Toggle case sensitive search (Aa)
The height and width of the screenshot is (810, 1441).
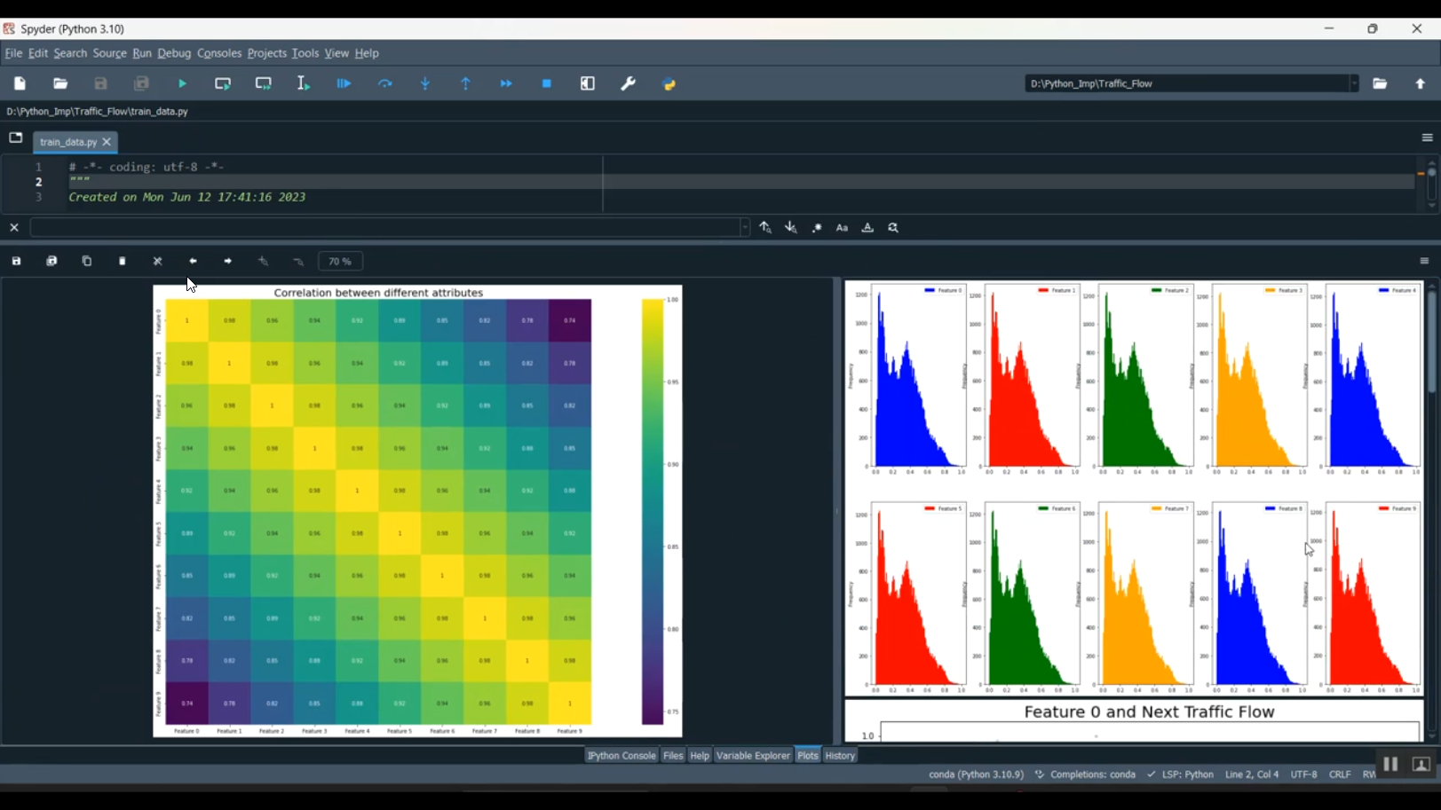tap(843, 228)
